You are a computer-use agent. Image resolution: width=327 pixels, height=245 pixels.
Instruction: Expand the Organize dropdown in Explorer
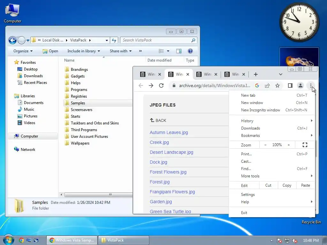pyautogui.click(x=23, y=51)
